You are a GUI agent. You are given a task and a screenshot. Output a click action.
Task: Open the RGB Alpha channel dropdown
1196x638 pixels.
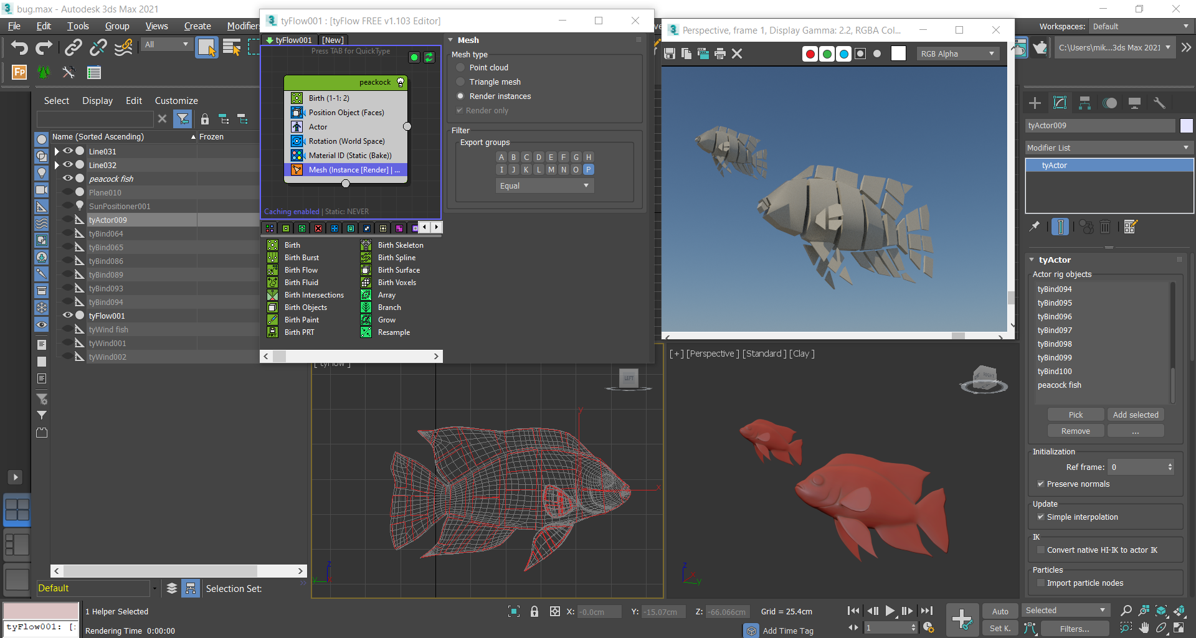click(x=958, y=54)
